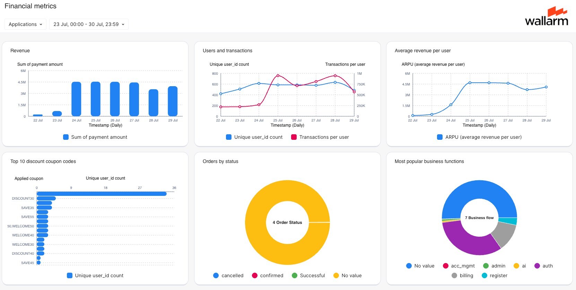The image size is (576, 290).
Task: Click the acc_mgmt legend dot
Action: [446, 266]
